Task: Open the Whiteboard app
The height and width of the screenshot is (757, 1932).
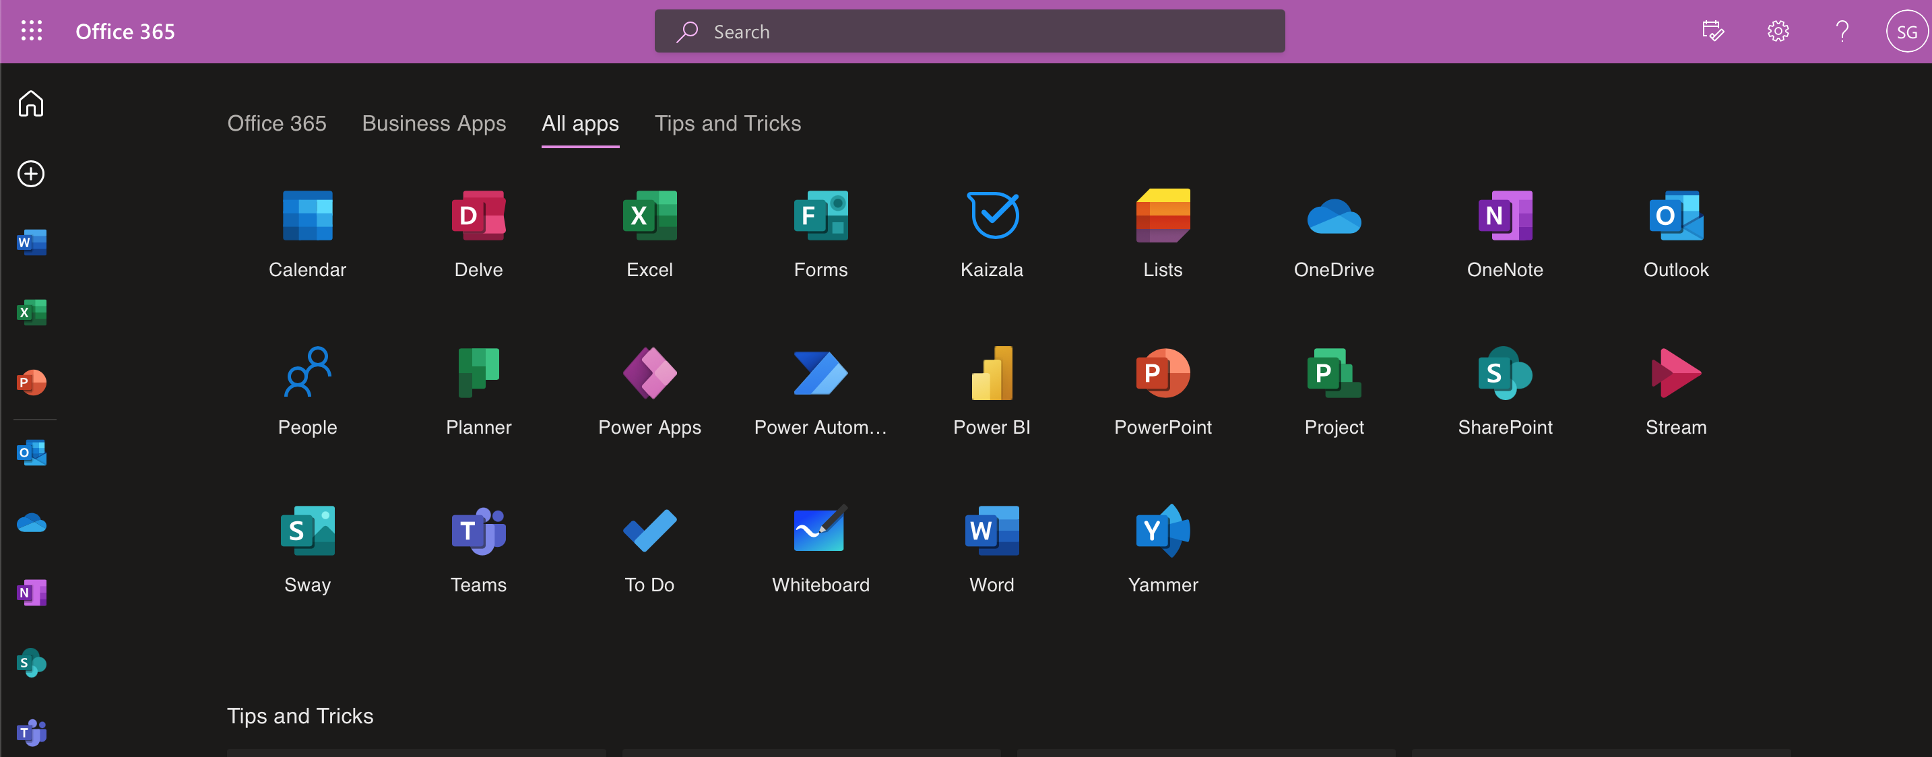Action: pos(820,531)
